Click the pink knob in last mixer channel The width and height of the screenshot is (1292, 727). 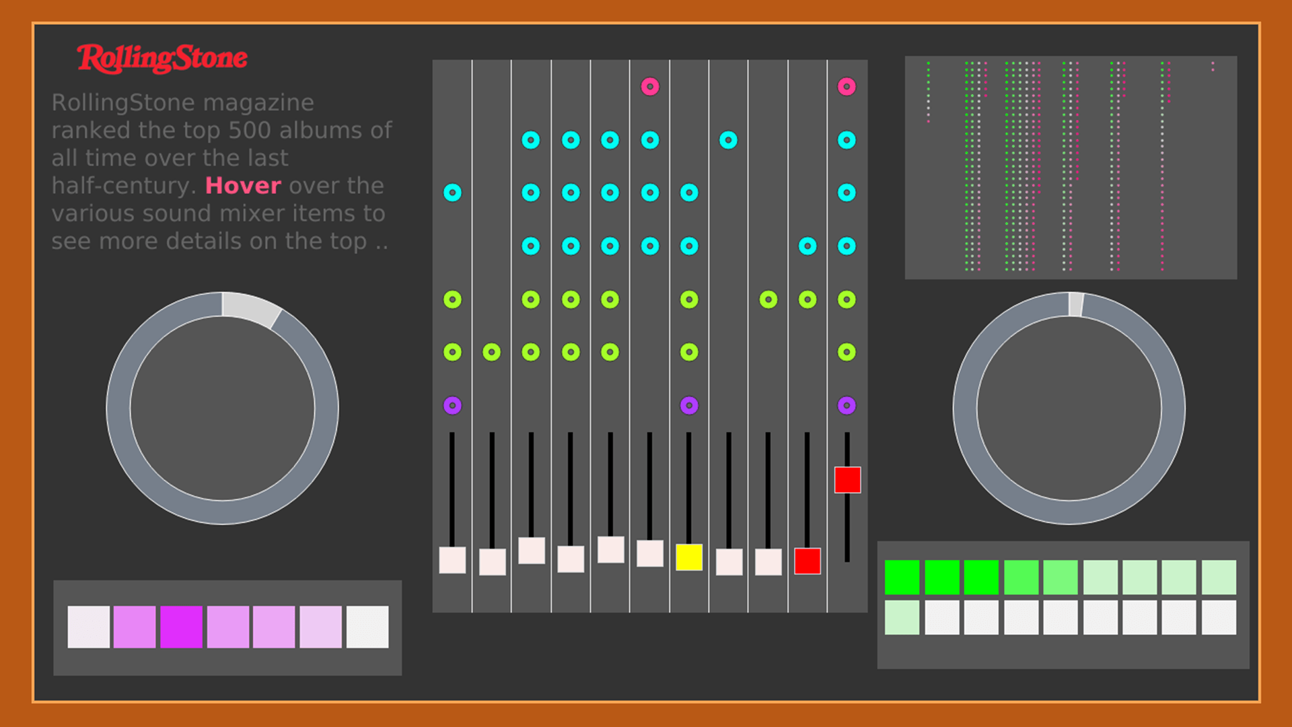[x=847, y=86]
